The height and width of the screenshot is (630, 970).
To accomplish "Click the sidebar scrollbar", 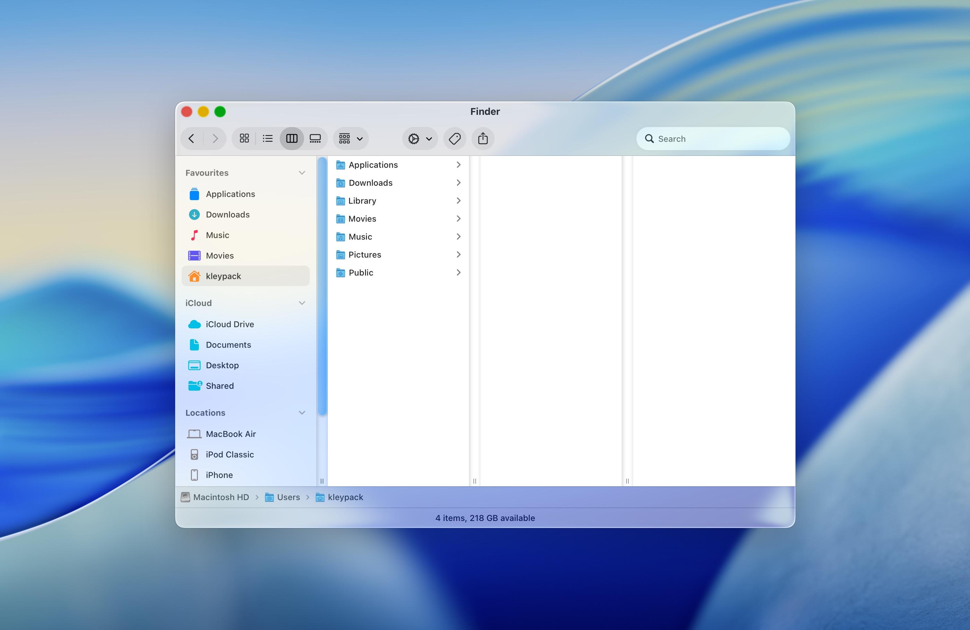I will 322,286.
